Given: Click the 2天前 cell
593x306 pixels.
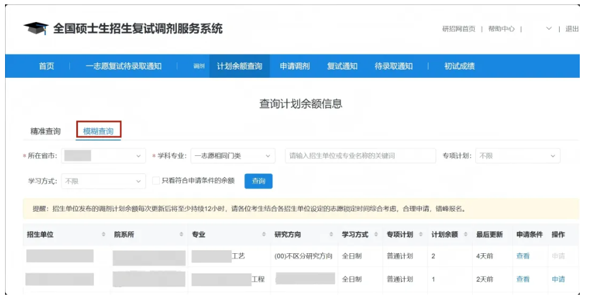Looking at the screenshot, I should pos(485,279).
